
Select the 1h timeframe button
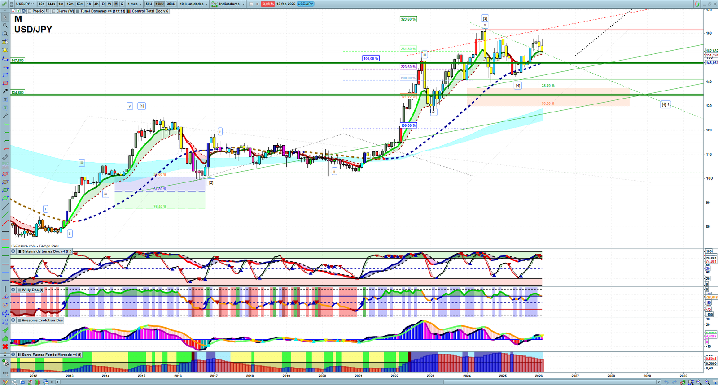click(89, 4)
